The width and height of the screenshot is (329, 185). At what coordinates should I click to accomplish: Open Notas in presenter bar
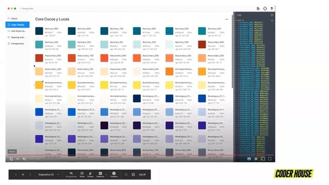click(82, 175)
